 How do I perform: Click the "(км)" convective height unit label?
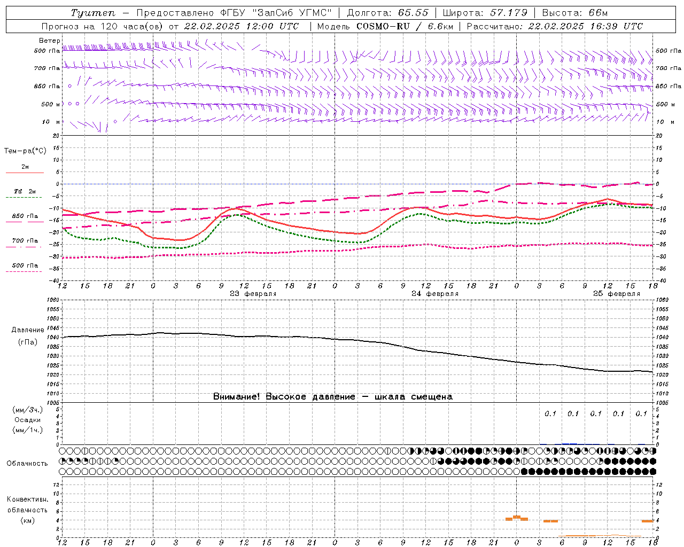tap(28, 520)
